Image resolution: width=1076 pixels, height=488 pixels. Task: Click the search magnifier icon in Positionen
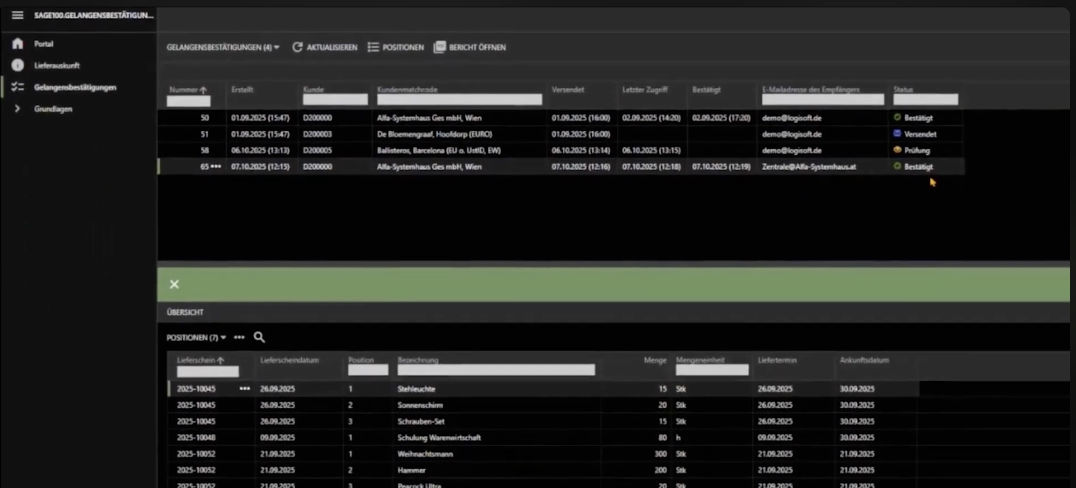pyautogui.click(x=259, y=337)
